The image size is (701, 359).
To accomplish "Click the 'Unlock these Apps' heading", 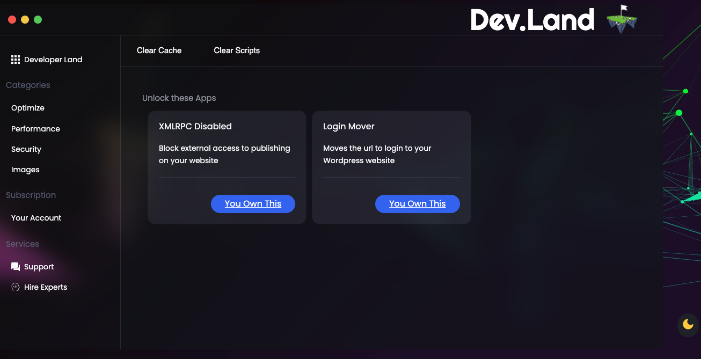I will click(x=179, y=98).
